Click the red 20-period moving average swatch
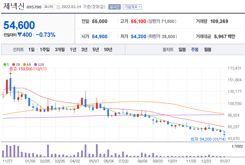This screenshot has height=165, width=245. (x=13, y=64)
